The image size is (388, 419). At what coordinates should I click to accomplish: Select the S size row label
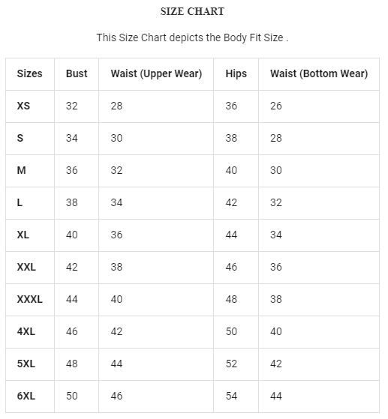click(20, 138)
